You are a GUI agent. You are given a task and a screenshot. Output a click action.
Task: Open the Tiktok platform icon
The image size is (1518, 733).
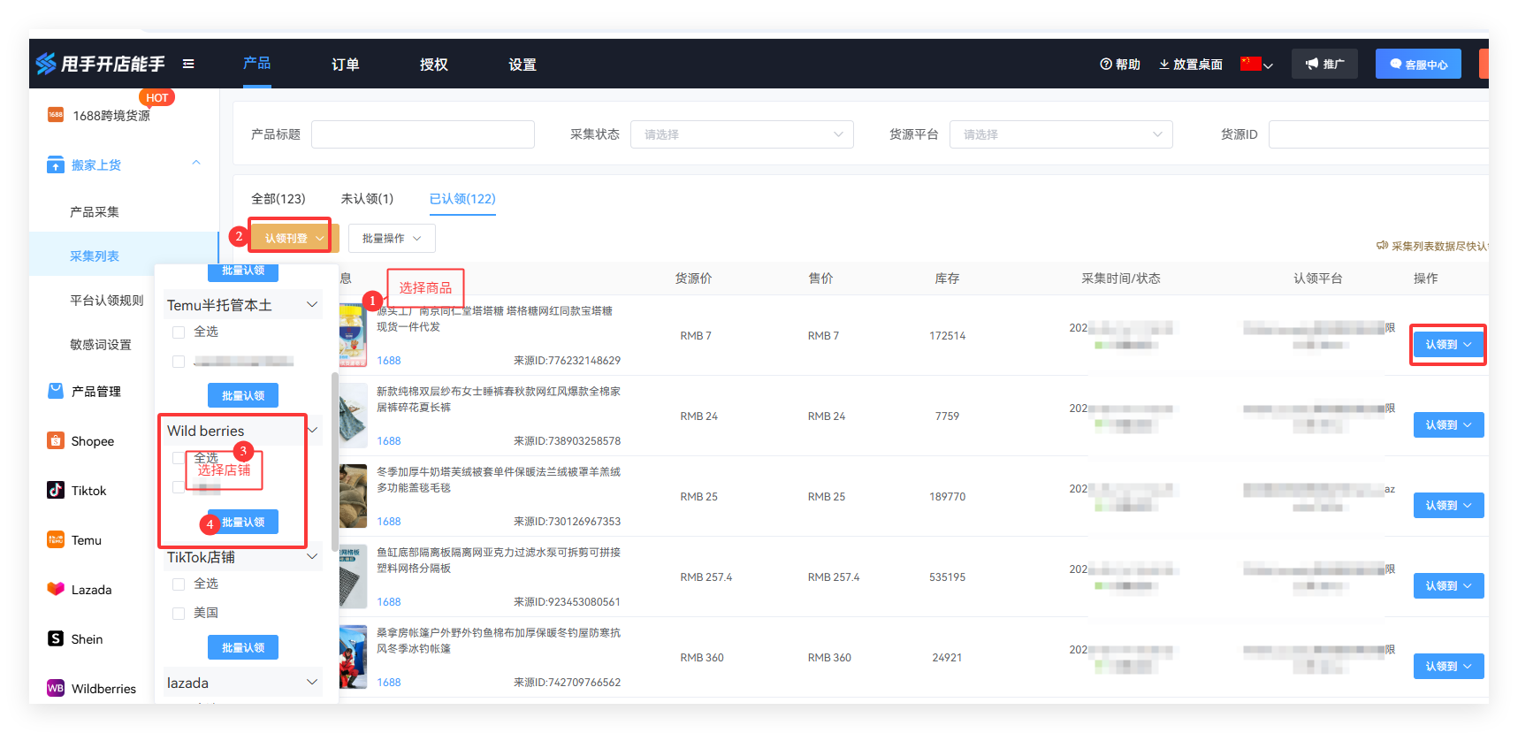tap(56, 490)
